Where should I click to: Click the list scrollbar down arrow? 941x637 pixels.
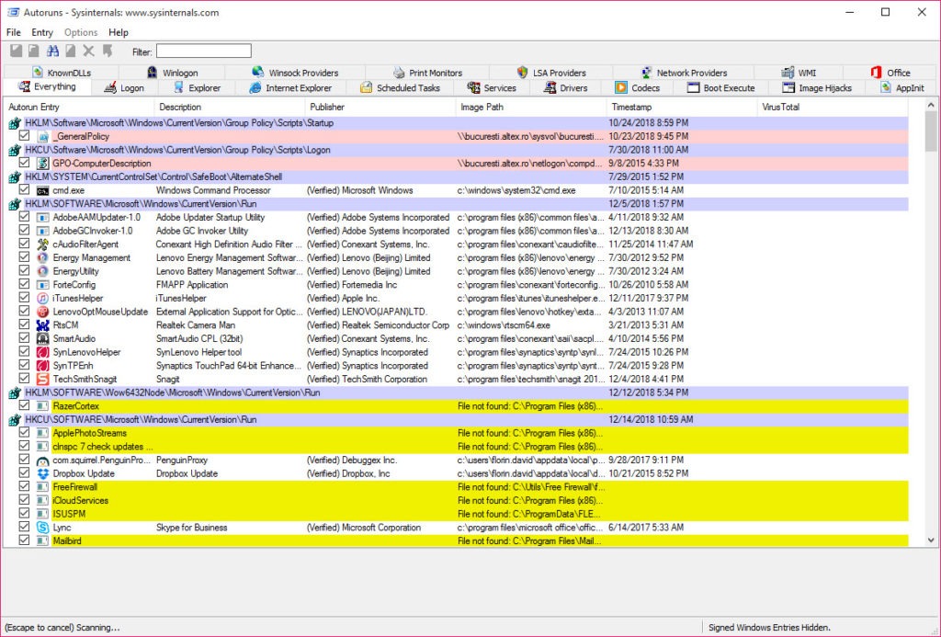tap(931, 540)
